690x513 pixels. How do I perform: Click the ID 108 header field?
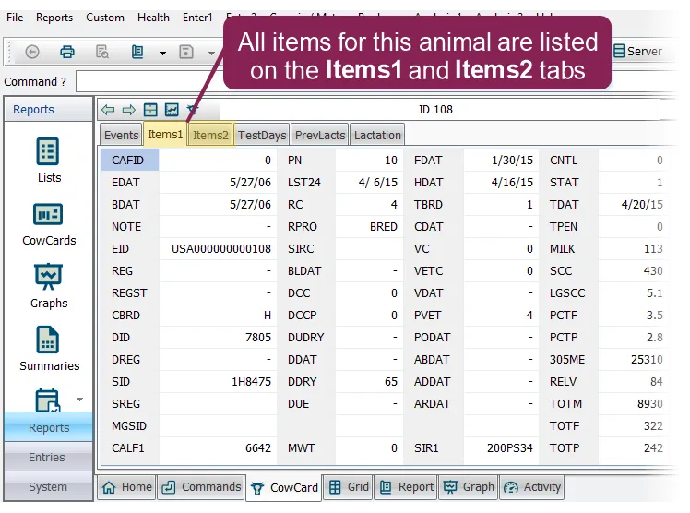point(435,110)
